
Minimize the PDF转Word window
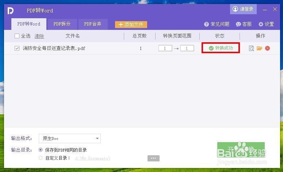265,10
